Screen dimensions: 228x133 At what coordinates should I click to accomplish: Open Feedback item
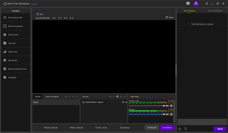(16, 77)
